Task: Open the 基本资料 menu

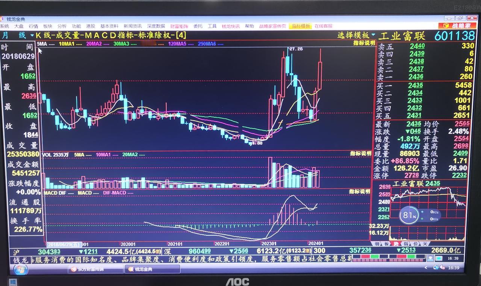Action: coord(109,26)
